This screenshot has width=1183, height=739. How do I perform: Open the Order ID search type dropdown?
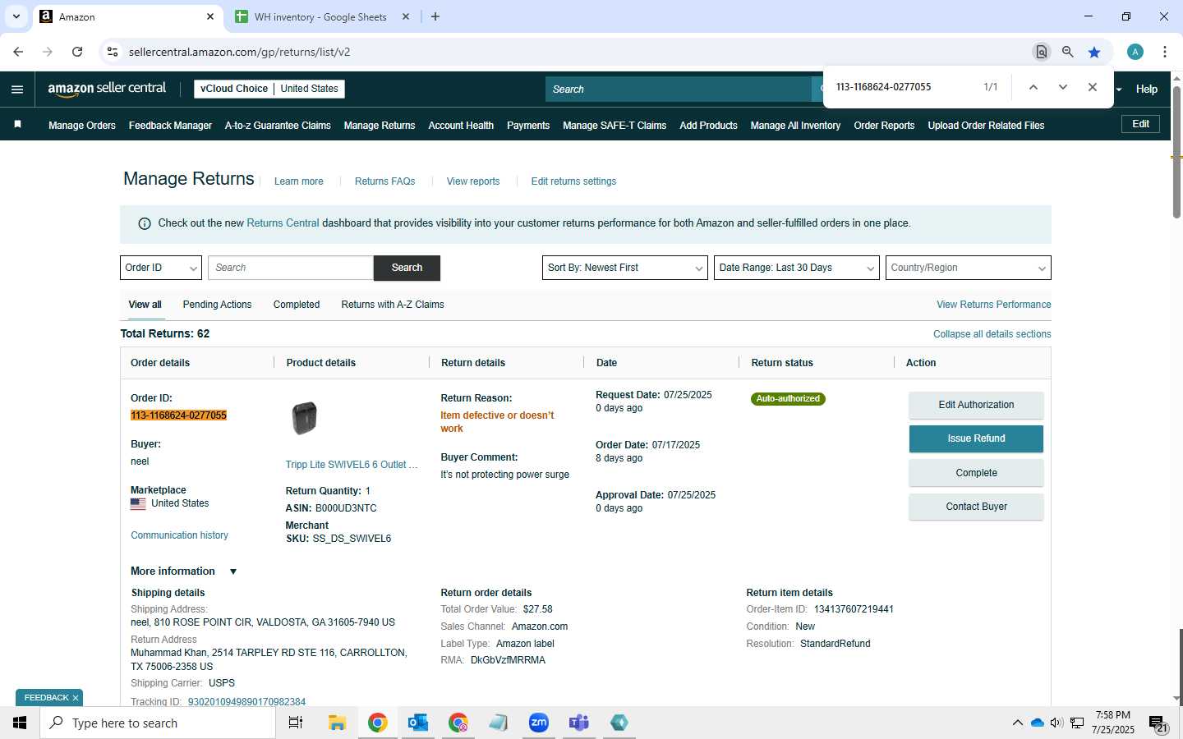(x=161, y=268)
